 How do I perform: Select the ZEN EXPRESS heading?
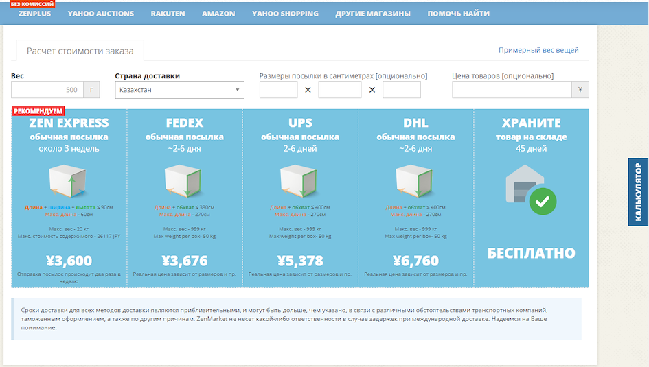(x=69, y=123)
